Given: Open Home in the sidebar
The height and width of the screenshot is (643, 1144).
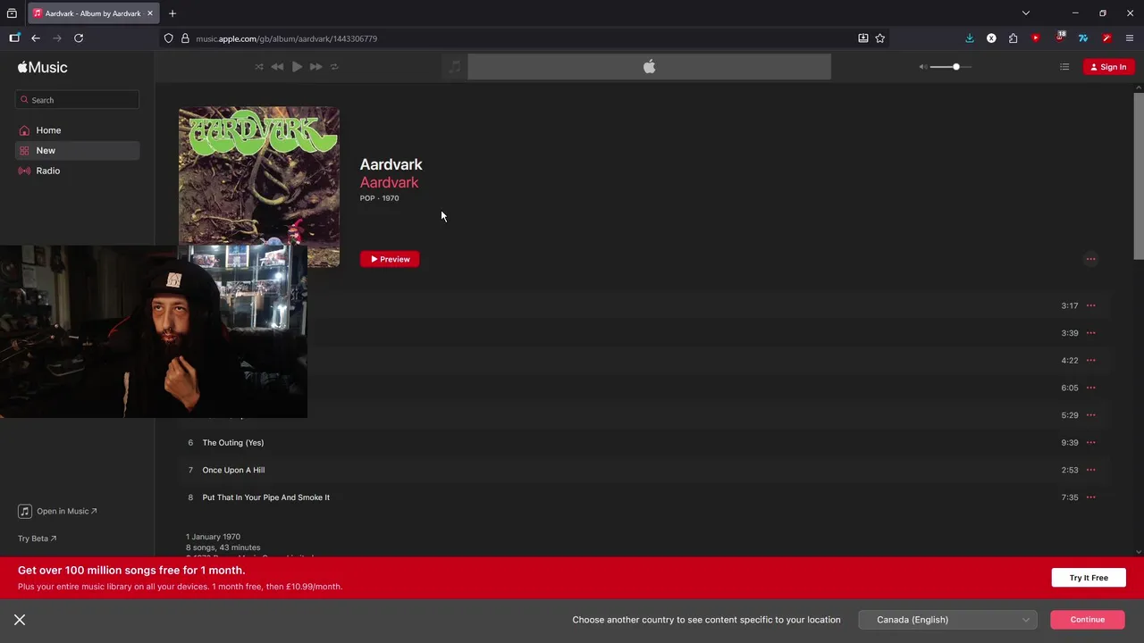Looking at the screenshot, I should tap(77, 130).
